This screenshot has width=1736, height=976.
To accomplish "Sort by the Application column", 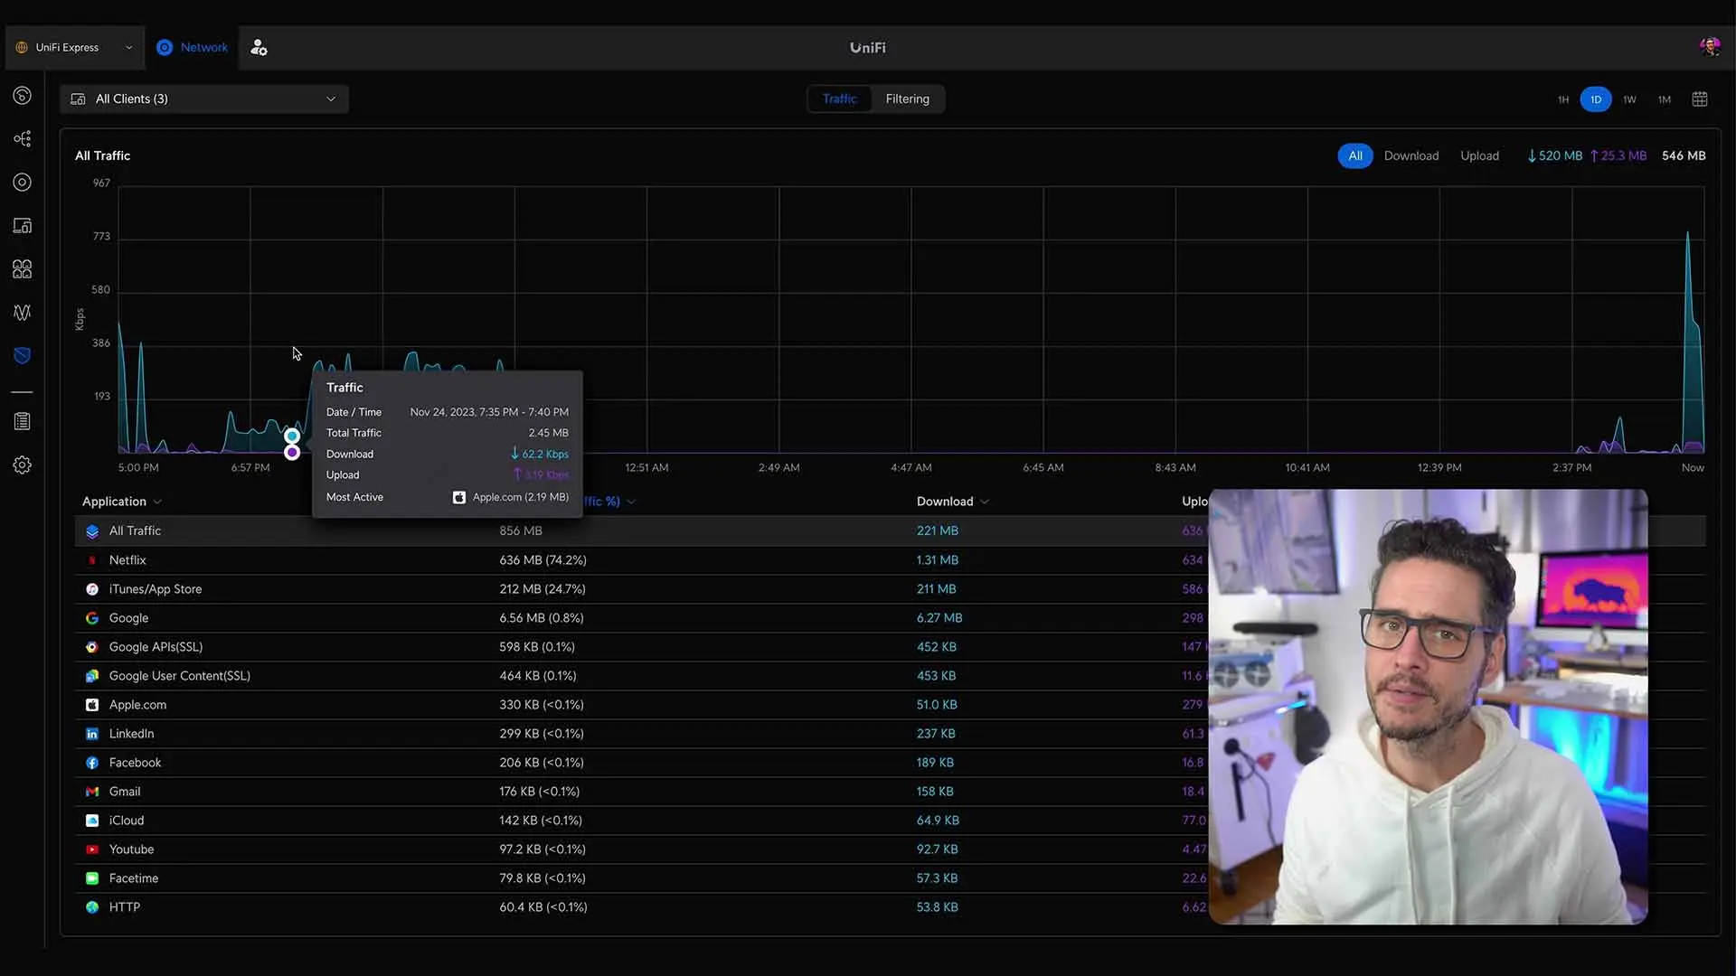I will click(122, 502).
